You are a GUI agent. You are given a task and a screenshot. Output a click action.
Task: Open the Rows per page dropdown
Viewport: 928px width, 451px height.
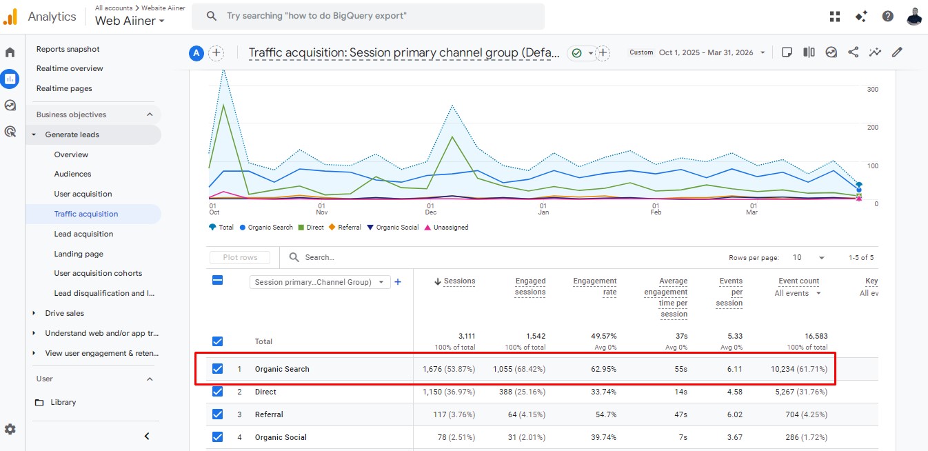(x=808, y=258)
